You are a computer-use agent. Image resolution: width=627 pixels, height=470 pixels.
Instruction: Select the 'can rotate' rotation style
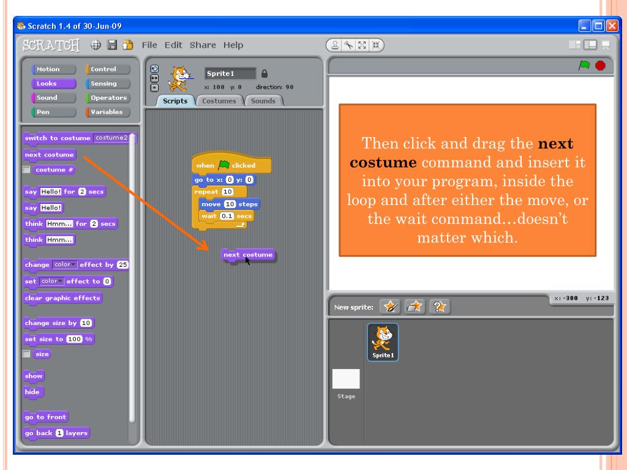click(154, 69)
